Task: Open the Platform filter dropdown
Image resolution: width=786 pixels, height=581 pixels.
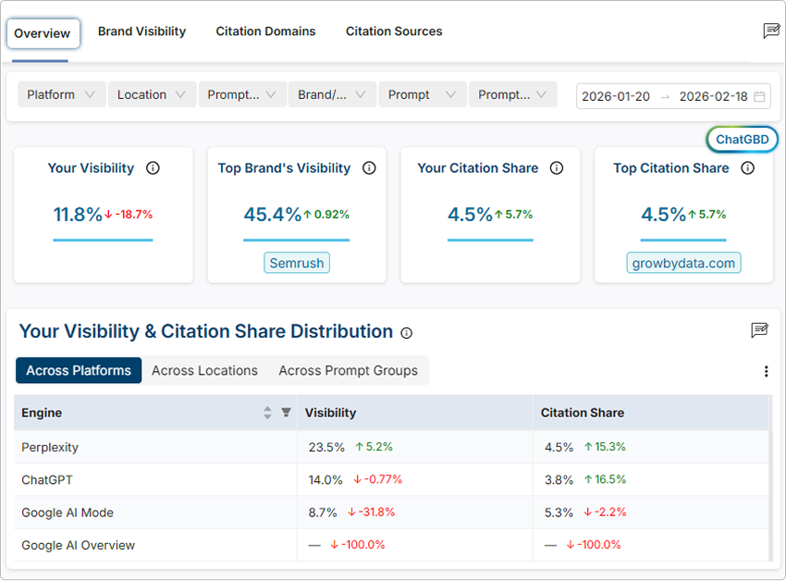Action: pyautogui.click(x=61, y=93)
